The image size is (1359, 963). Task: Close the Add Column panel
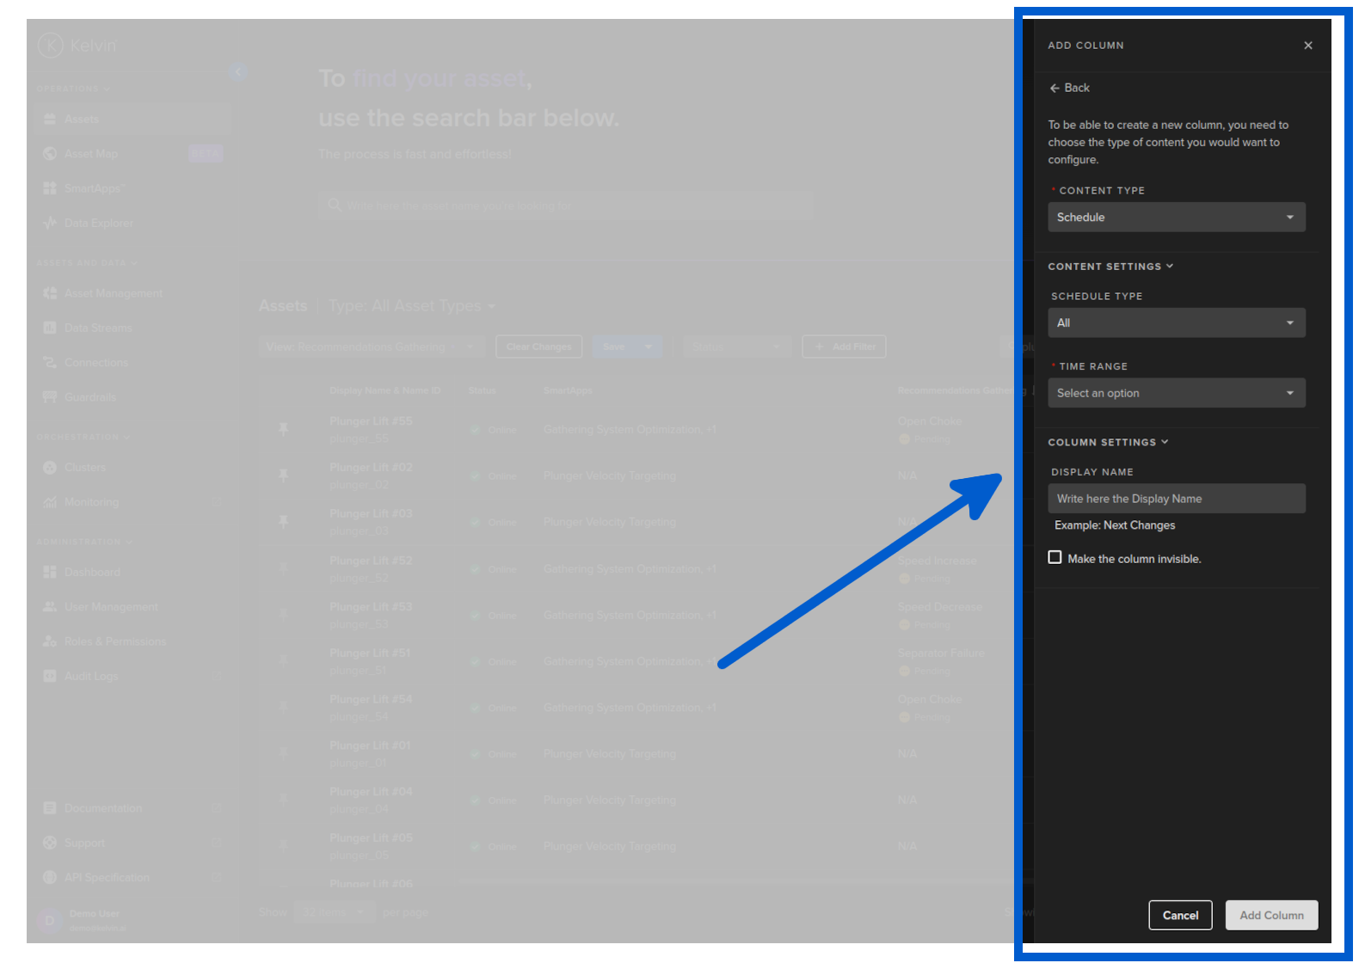(x=1307, y=46)
